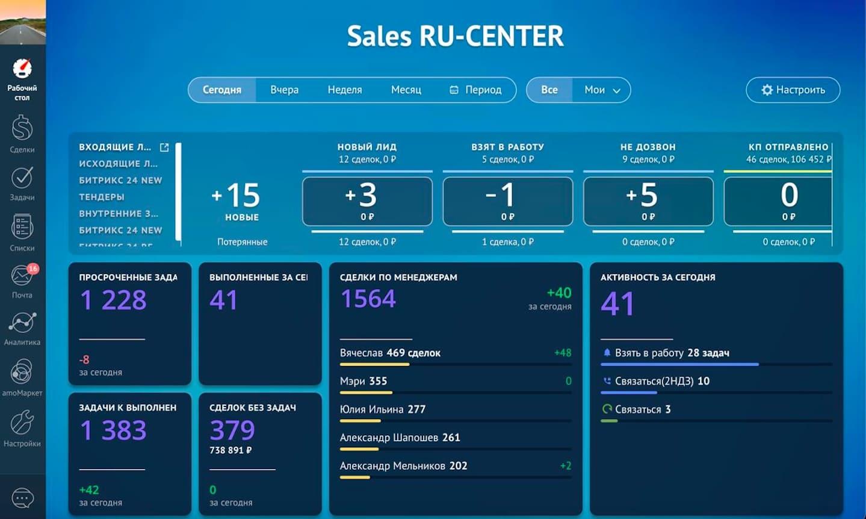The height and width of the screenshot is (519, 866).
Task: Open the СДЕЛОК БЕЗ ЗАДАЧ 379 widget
Action: coord(260,454)
